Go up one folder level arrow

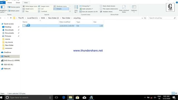coord(11,18)
